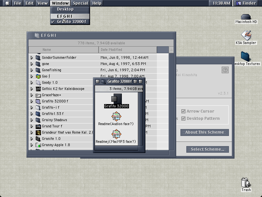Select the GoneFishing folder icon

[x=38, y=70]
